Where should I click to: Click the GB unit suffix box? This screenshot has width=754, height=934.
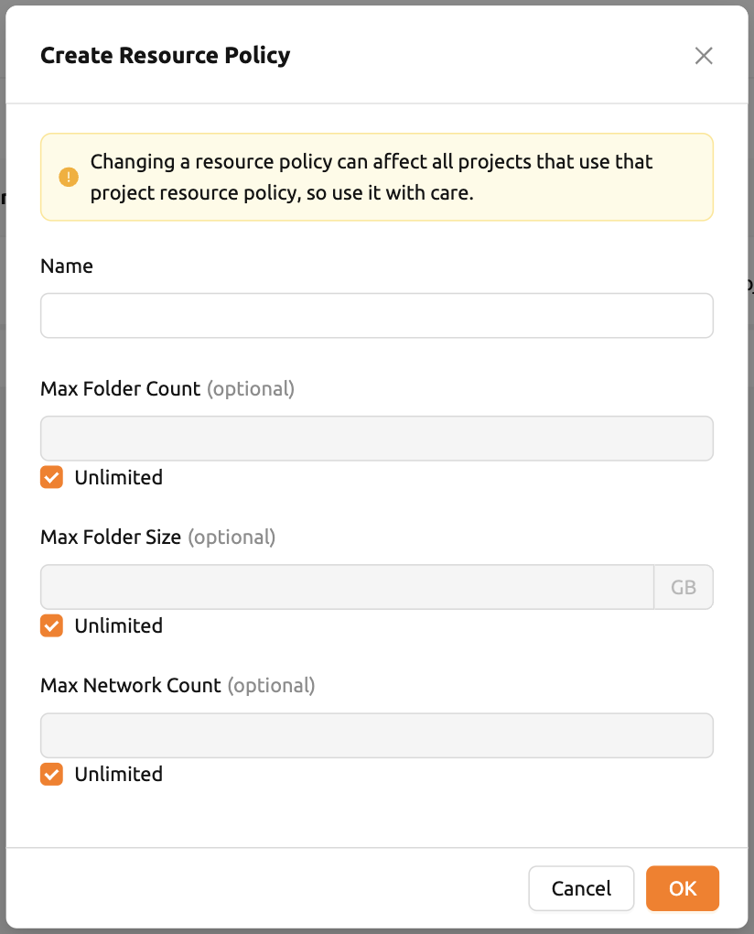[x=684, y=587]
